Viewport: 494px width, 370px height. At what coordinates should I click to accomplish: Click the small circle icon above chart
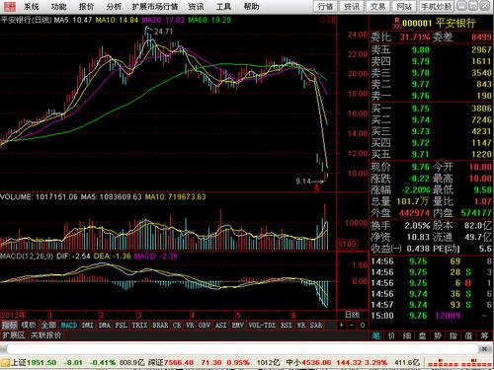click(323, 21)
